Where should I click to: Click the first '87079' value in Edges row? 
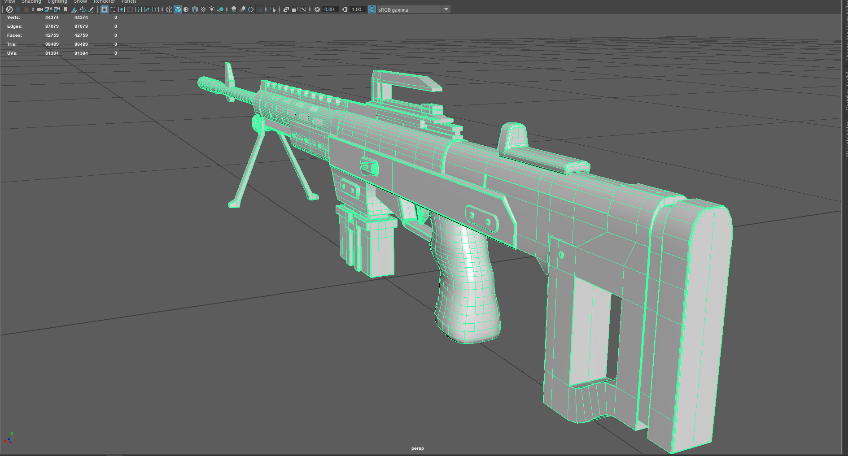click(x=52, y=26)
